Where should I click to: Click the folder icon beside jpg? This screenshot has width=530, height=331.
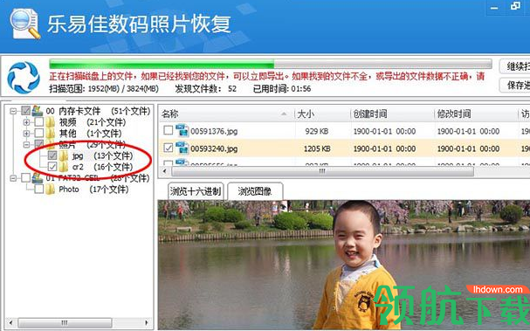64,155
